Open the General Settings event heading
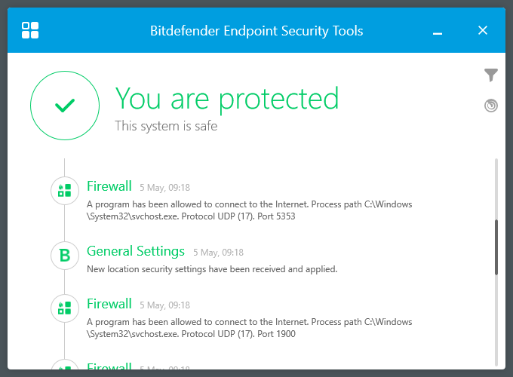The width and height of the screenshot is (513, 377). (x=136, y=251)
